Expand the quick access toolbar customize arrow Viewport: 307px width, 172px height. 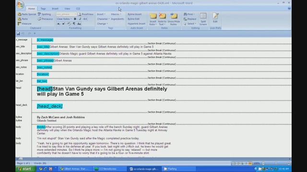35,33
